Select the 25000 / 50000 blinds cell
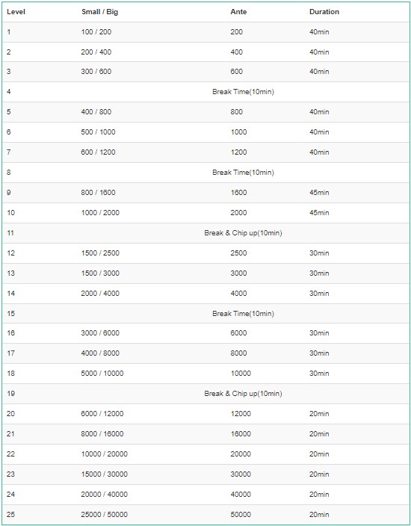This screenshot has width=411, height=526. [x=105, y=514]
